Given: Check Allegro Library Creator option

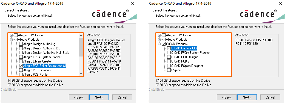Looking at the screenshot, I should tap(21, 61).
